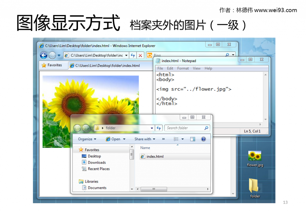This screenshot has width=306, height=212.
Task: Select Libraries in the Explorer navigation pane
Action: tap(91, 181)
